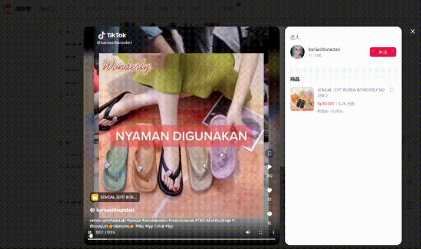Open fullscreen mode for the video
The image size is (421, 249).
click(x=261, y=232)
